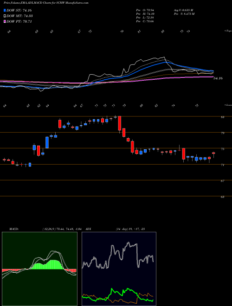Click the 75 price axis label
Viewport: 232px width, 306px height.
click(222, 149)
